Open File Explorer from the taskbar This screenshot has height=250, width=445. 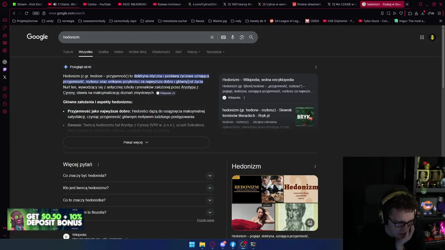pyautogui.click(x=202, y=244)
